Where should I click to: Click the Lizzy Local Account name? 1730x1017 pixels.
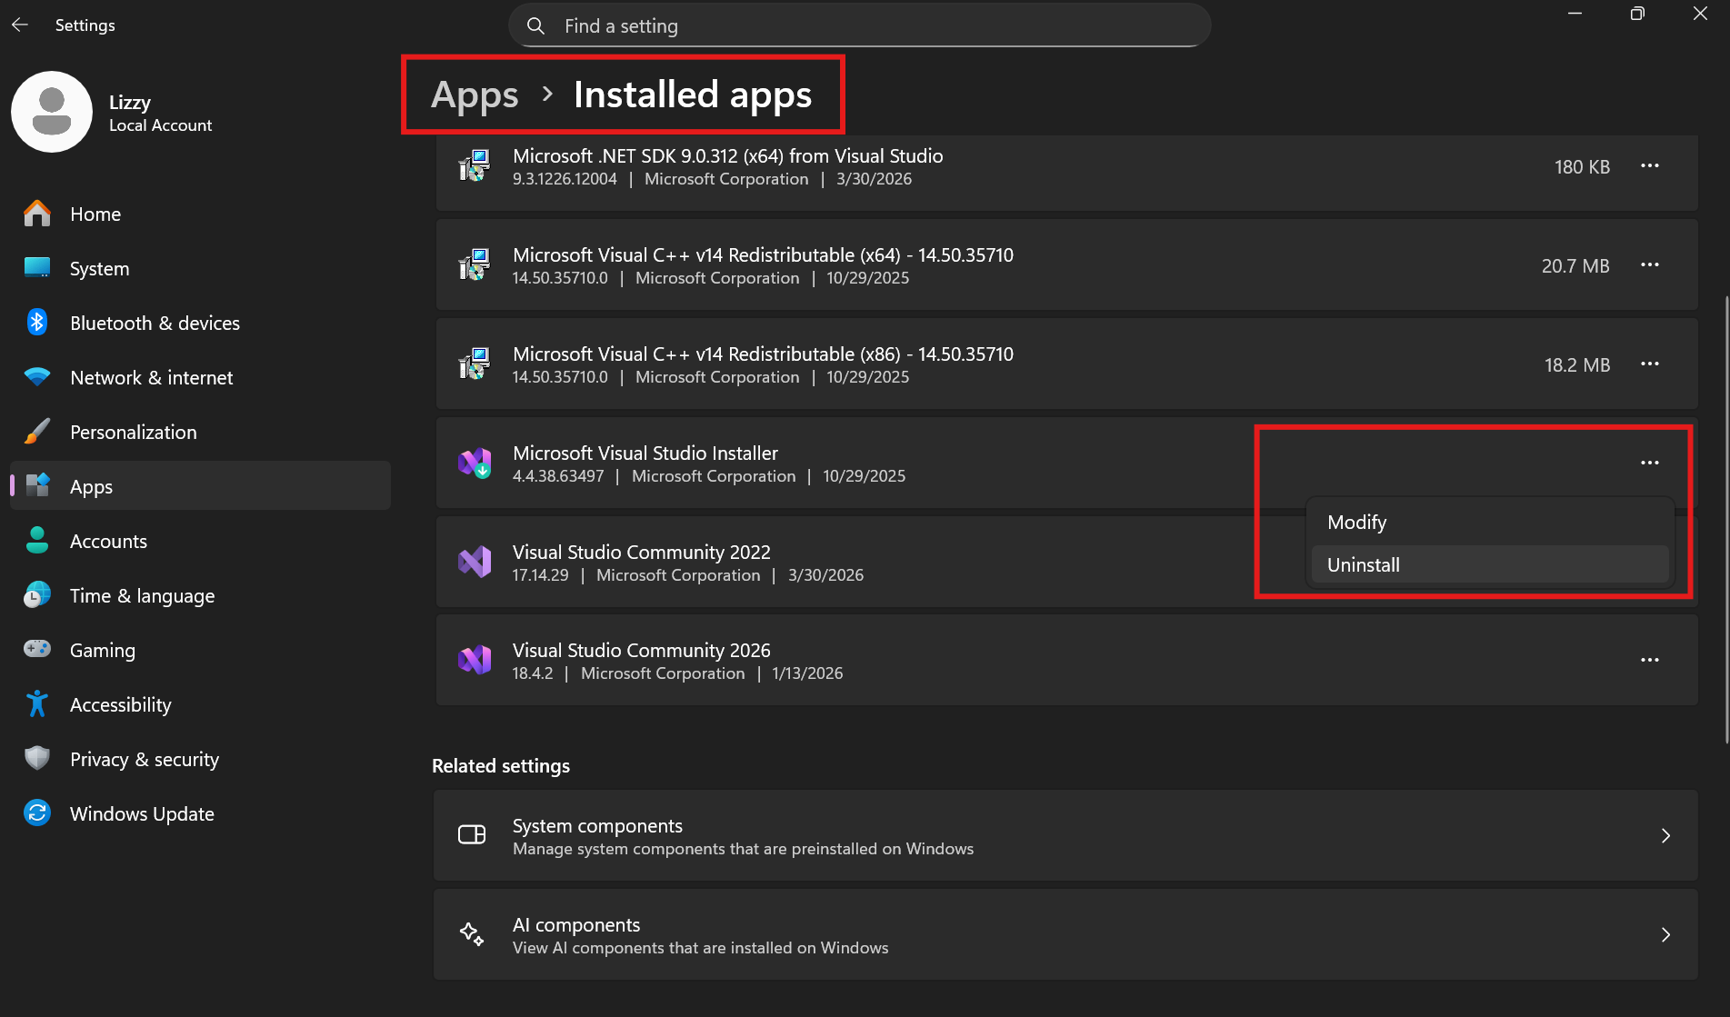click(160, 113)
